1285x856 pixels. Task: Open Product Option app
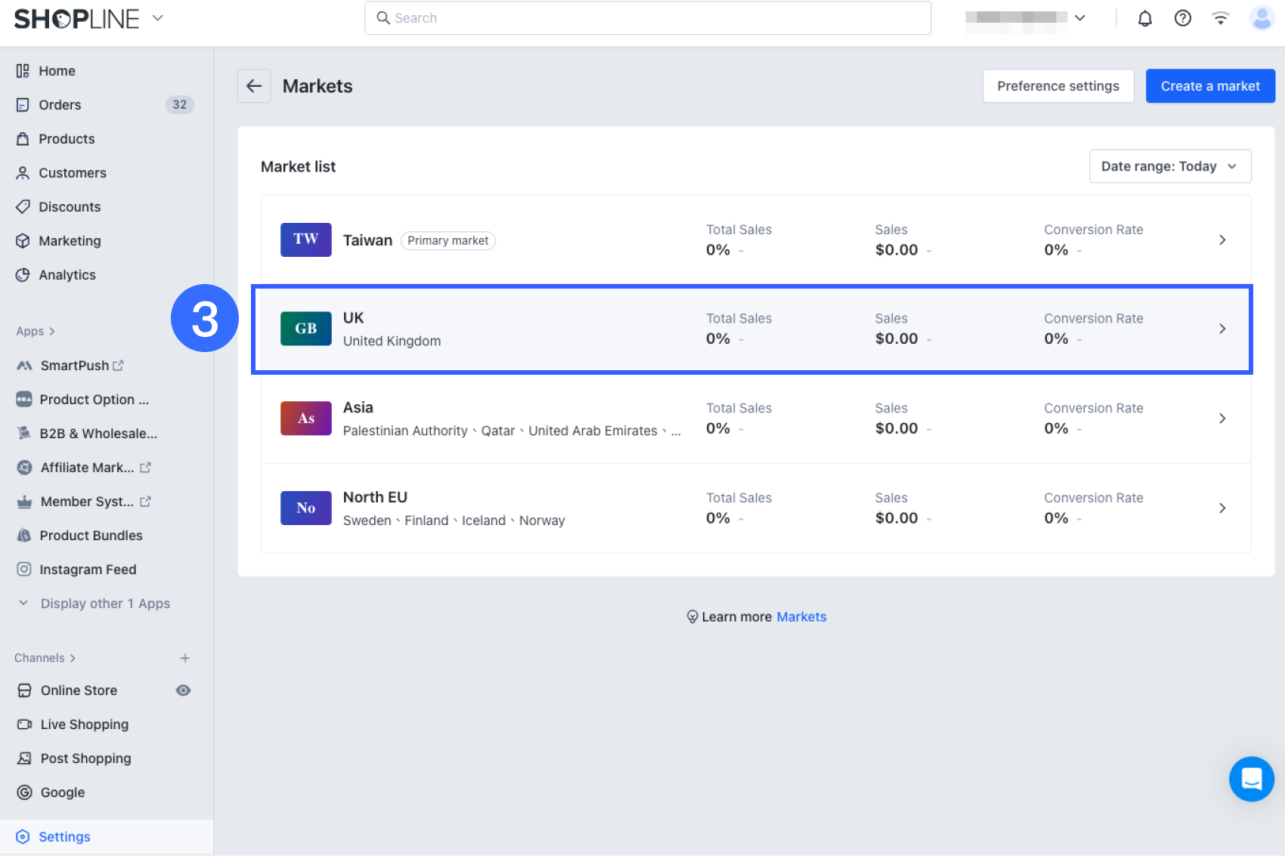coord(94,400)
